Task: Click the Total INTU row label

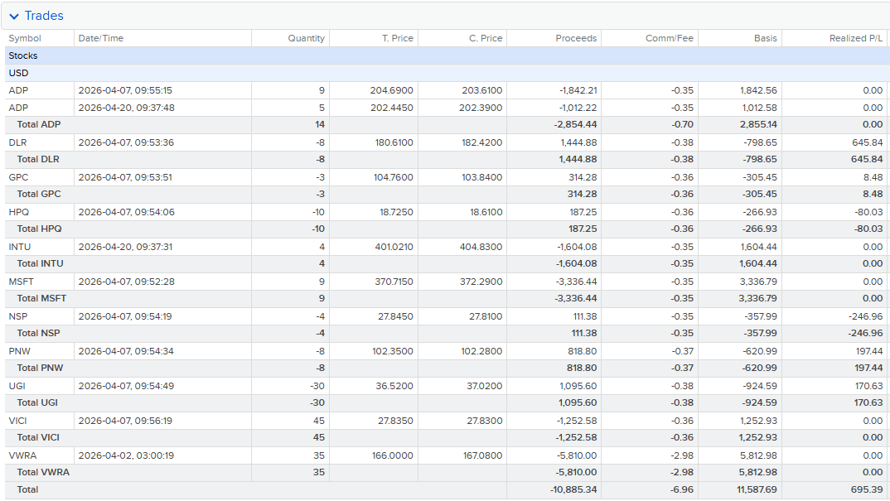Action: point(41,264)
